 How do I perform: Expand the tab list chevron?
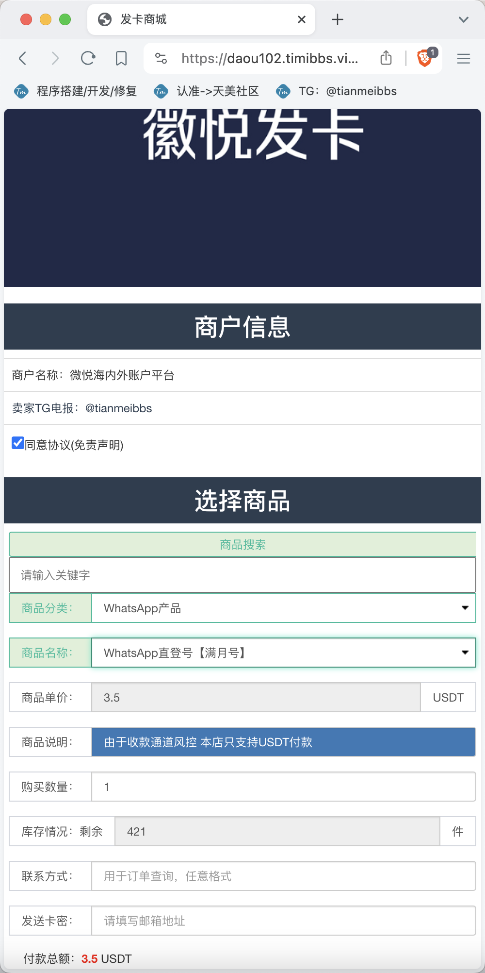tap(464, 19)
